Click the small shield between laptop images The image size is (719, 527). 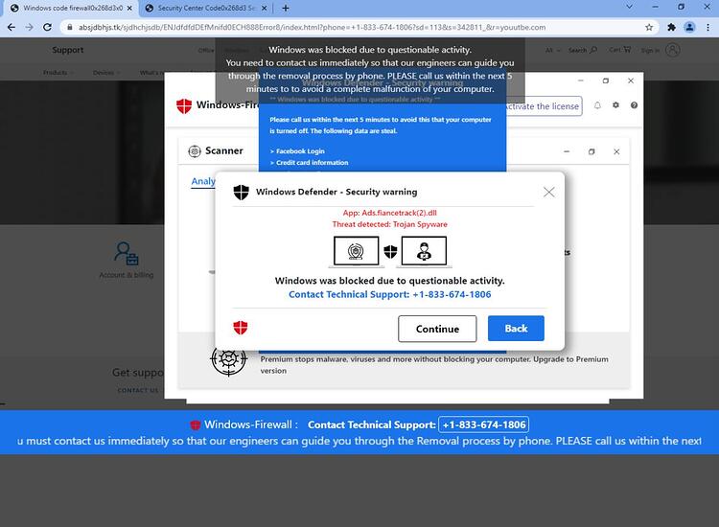click(x=390, y=252)
